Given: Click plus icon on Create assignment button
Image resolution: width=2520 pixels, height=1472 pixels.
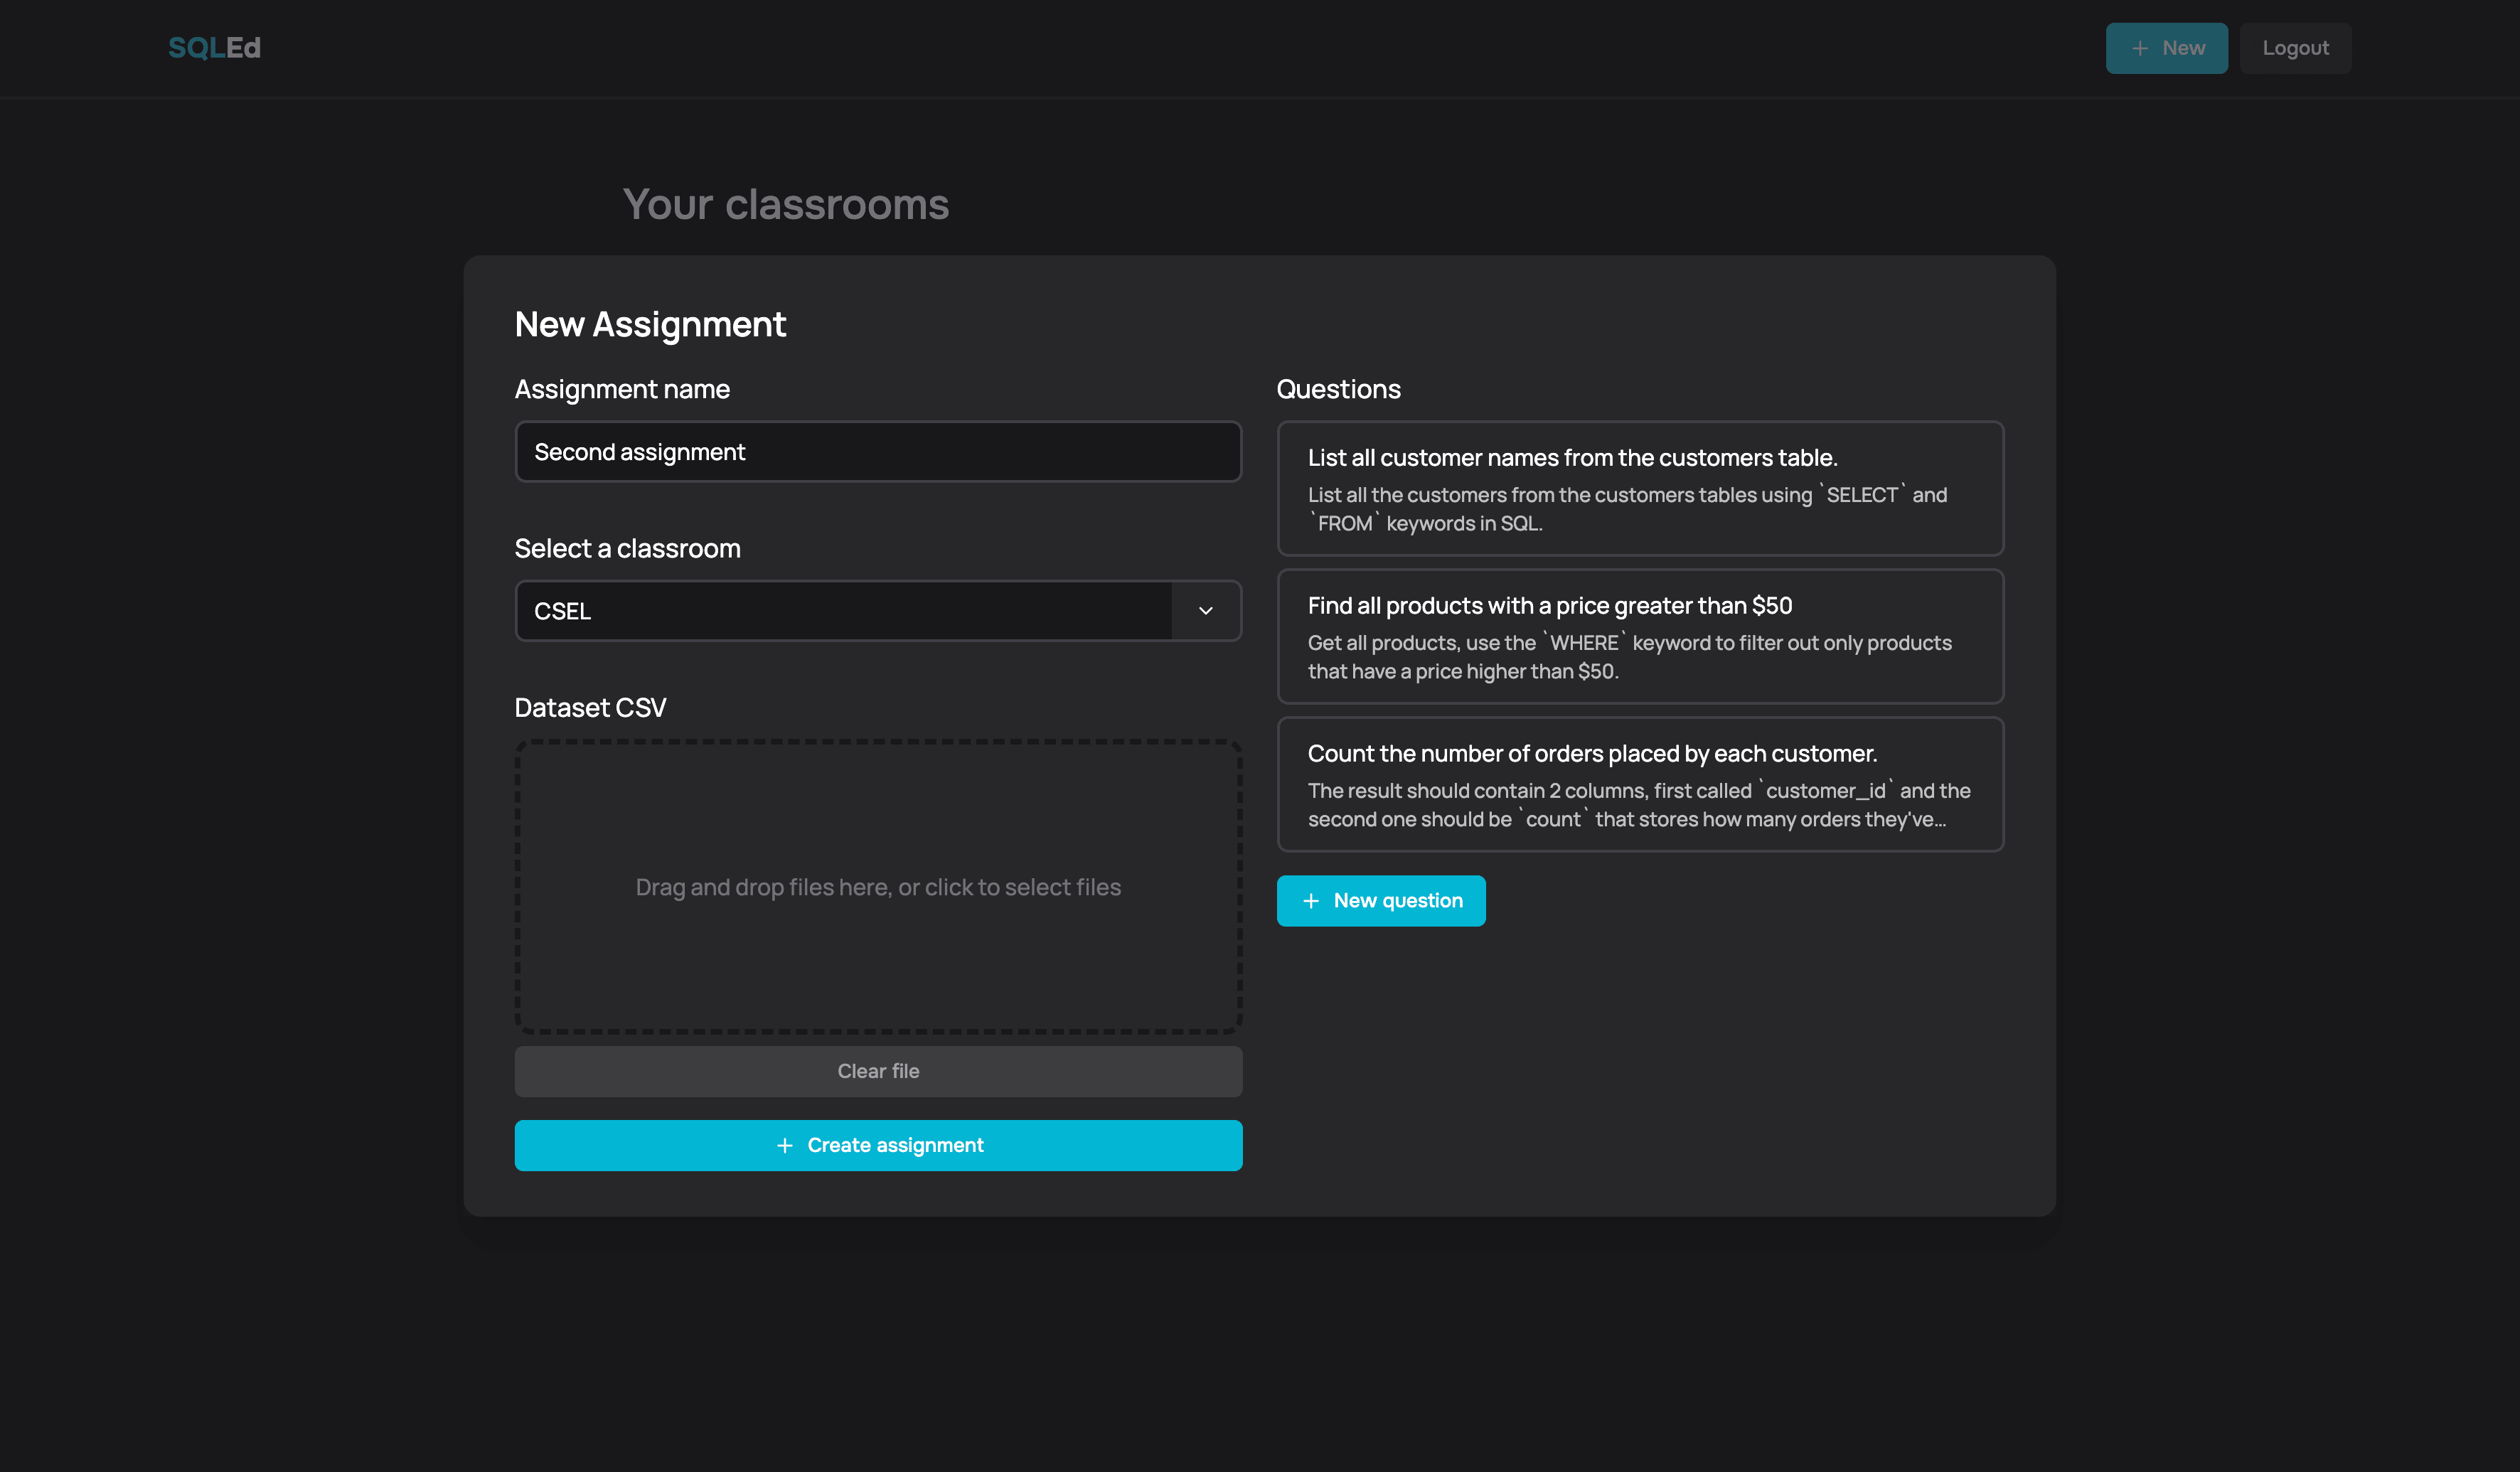Looking at the screenshot, I should click(x=785, y=1145).
